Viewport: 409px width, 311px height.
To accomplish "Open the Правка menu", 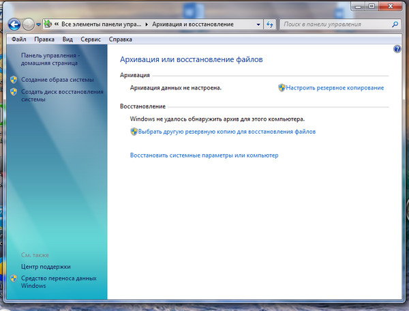I will [x=44, y=40].
